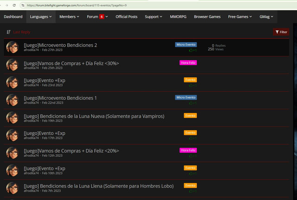Reload the page with the browser refresh icon
The height and width of the screenshot is (200, 297).
pos(14,5)
